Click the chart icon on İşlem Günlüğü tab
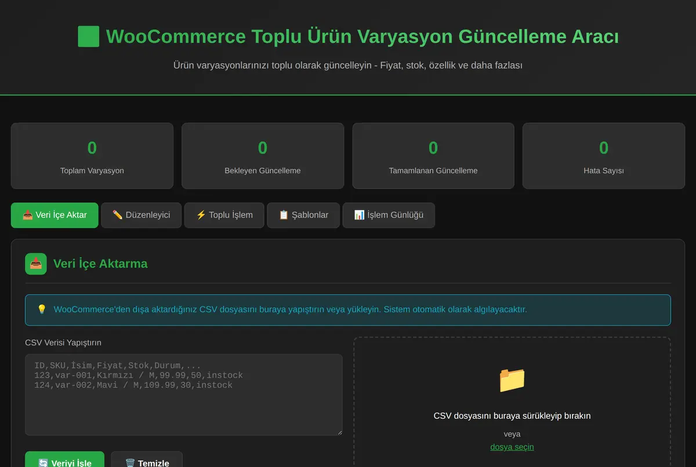Image resolution: width=696 pixels, height=467 pixels. click(x=359, y=215)
